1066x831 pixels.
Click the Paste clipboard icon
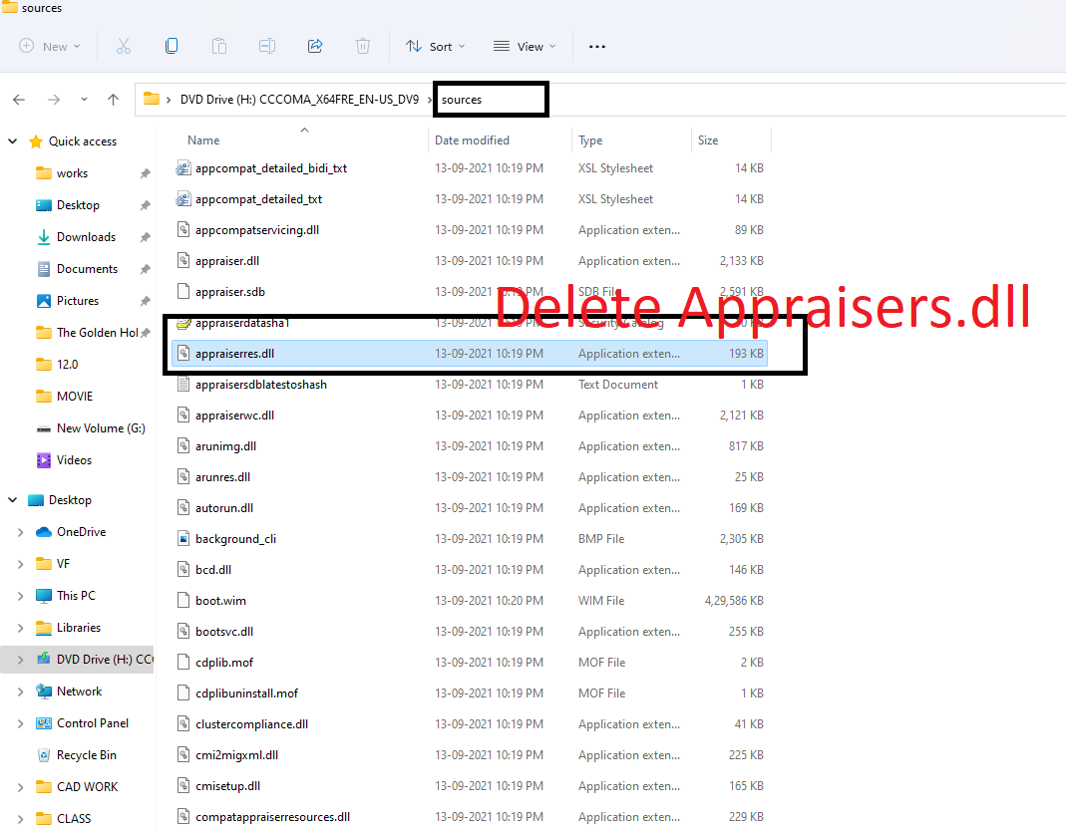219,46
